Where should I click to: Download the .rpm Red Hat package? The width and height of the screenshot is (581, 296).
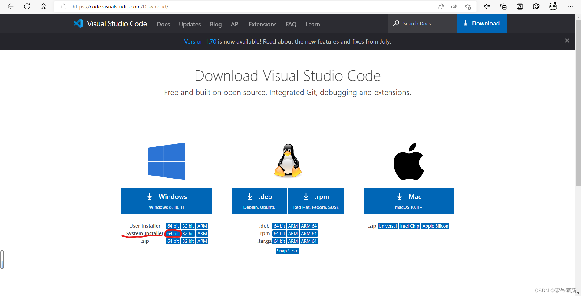pos(316,201)
